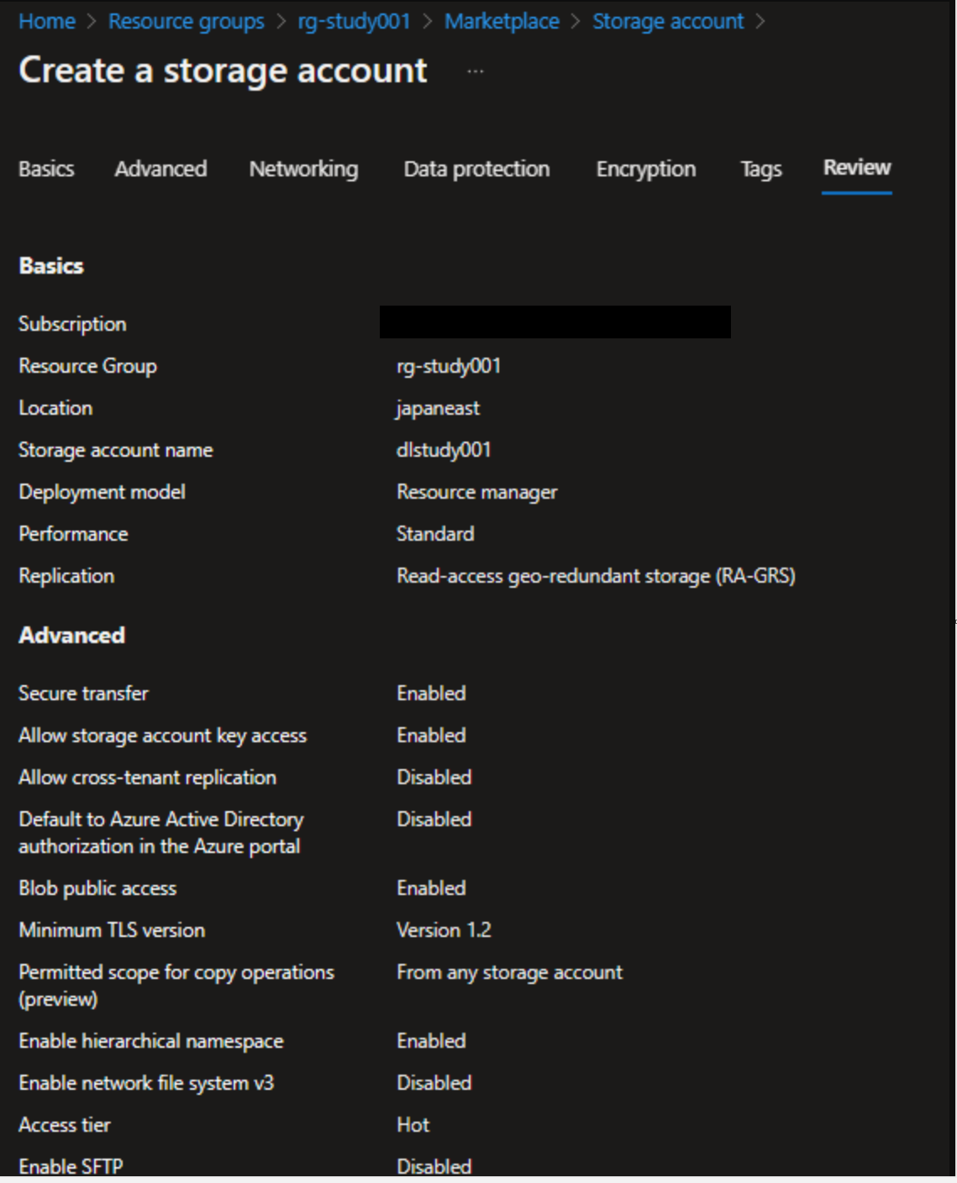957x1183 pixels.
Task: Click the japaneast location value
Action: [438, 408]
